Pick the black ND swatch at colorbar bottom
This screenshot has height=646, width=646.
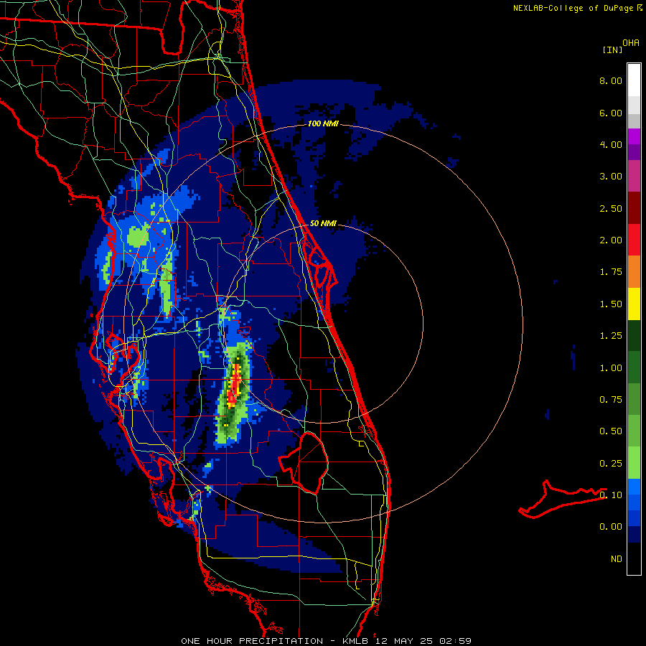tap(634, 558)
